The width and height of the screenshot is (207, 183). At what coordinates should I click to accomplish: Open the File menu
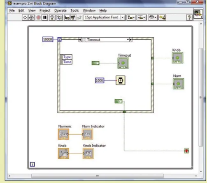point(12,11)
